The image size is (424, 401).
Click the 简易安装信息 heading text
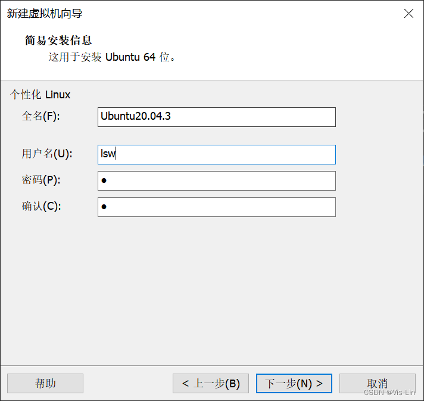58,41
